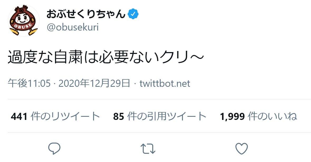This screenshot has width=311, height=162.
Task: Open the おぶせくりちゃん profile avatar
Action: click(24, 21)
